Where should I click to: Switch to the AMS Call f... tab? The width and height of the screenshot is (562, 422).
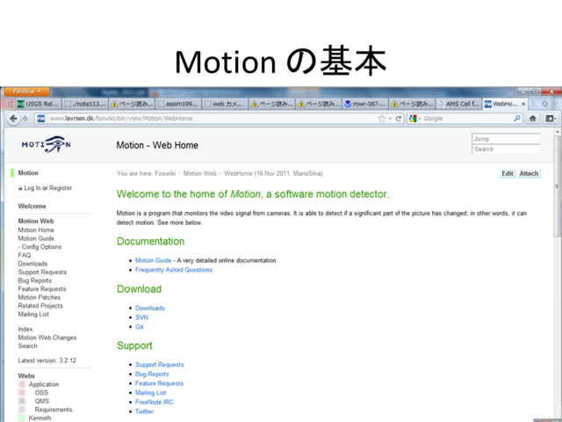pyautogui.click(x=458, y=104)
